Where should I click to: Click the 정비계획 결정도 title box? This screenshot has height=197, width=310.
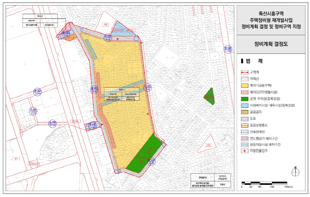click(271, 44)
